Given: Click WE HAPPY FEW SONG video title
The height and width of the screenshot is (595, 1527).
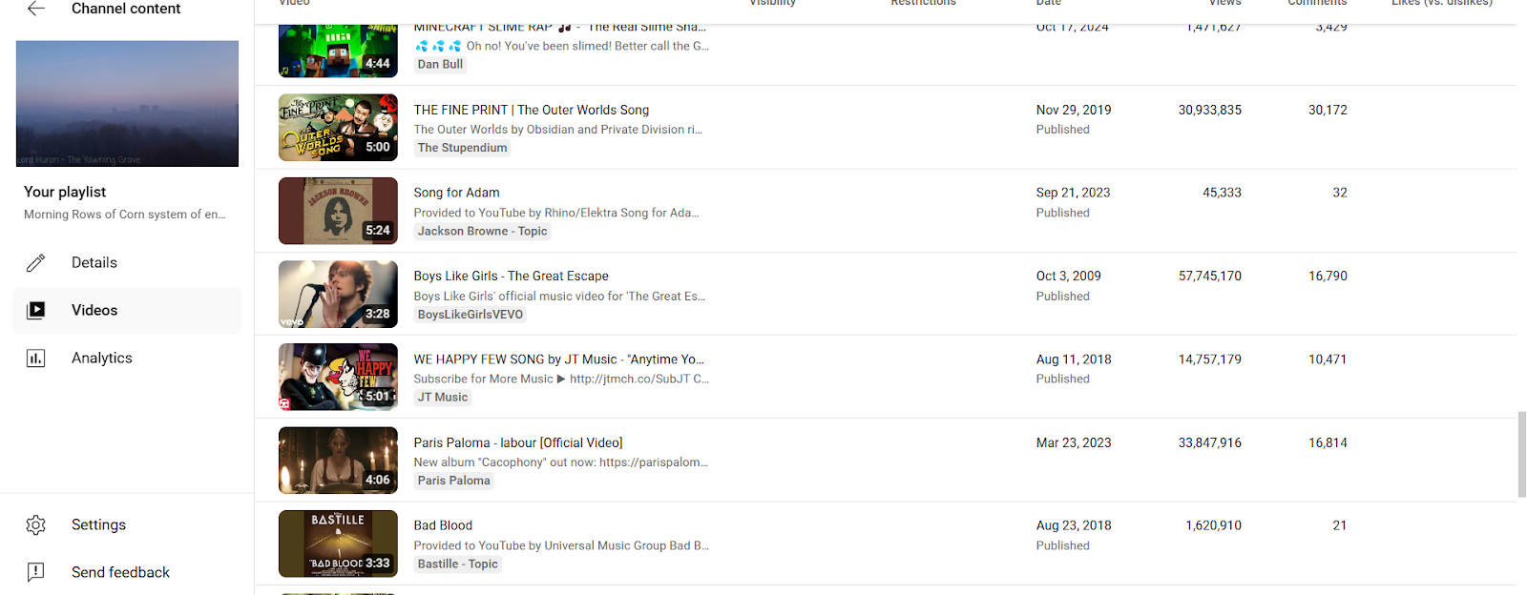Looking at the screenshot, I should point(558,359).
